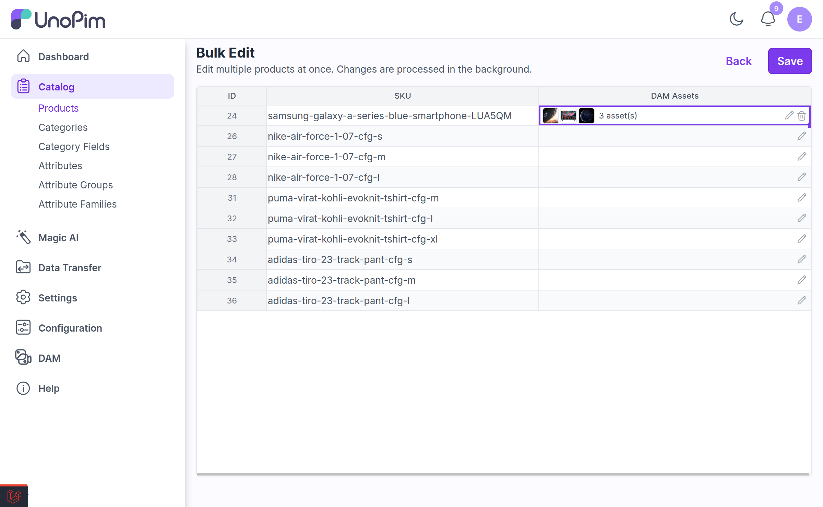The height and width of the screenshot is (507, 823).
Task: Select SKU cell nike-air-force-1-07-cfg-s
Action: point(403,136)
